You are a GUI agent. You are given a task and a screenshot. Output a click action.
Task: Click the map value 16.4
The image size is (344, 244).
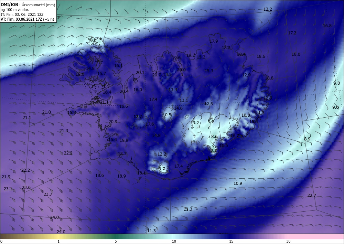click(x=107, y=92)
